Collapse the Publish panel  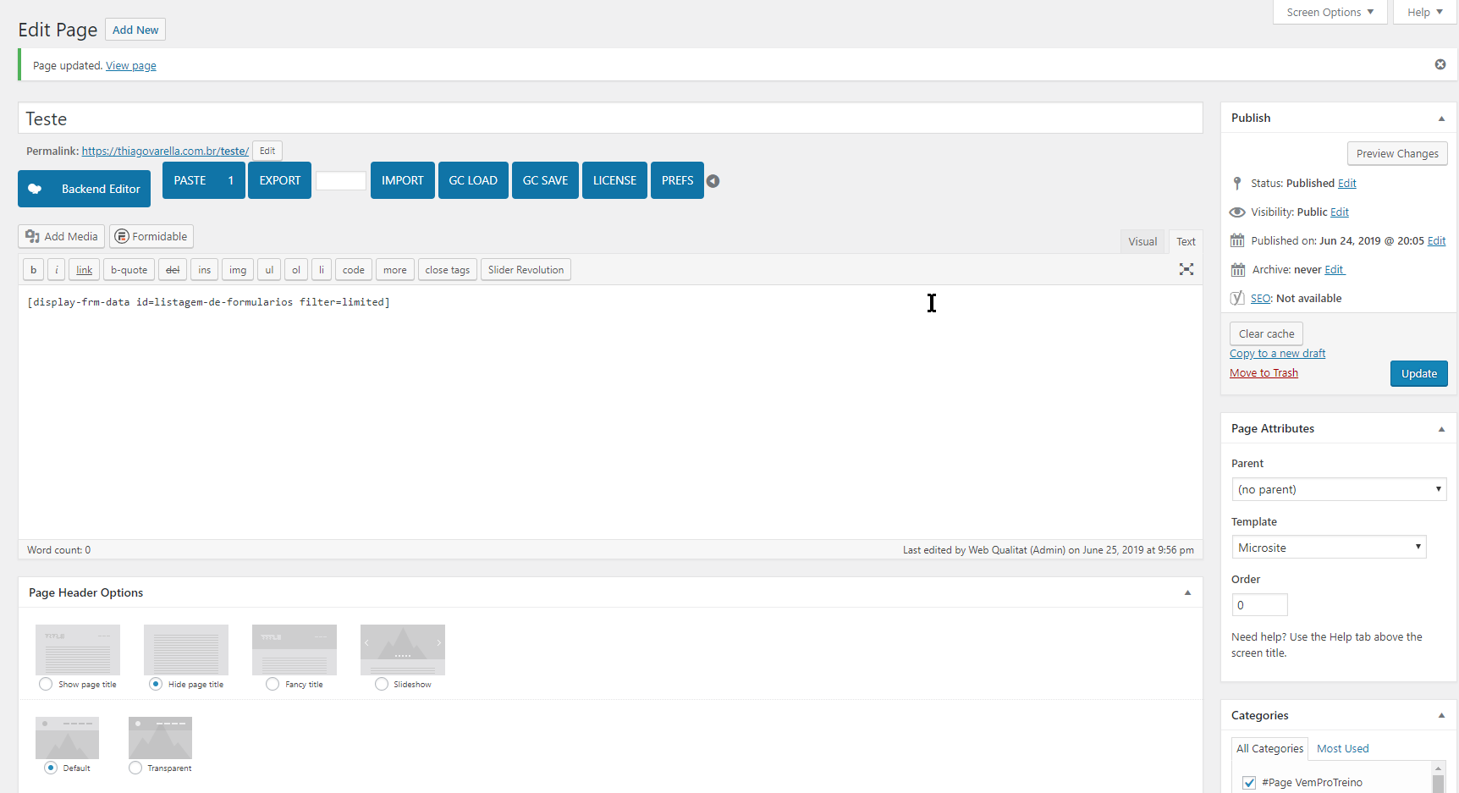point(1441,118)
